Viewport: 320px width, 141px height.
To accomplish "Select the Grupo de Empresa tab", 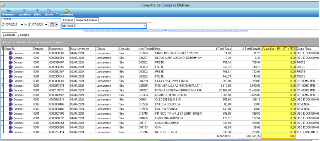I will point(87,20).
